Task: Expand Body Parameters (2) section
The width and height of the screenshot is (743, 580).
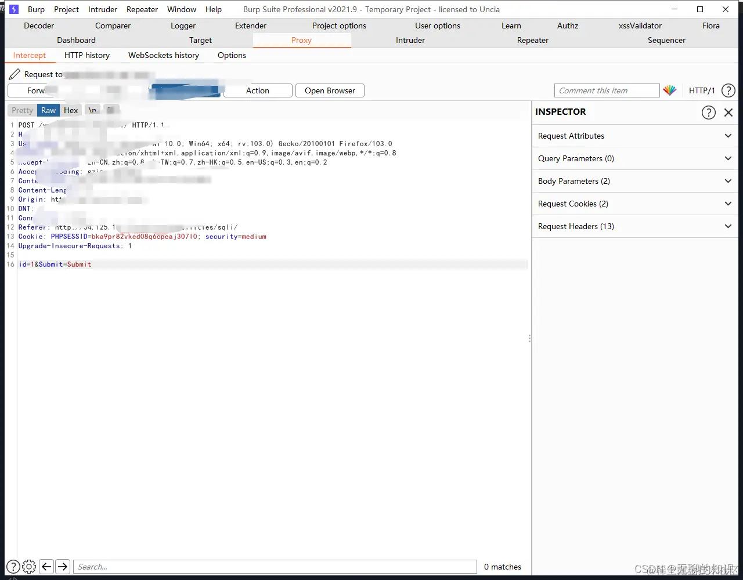Action: point(635,181)
